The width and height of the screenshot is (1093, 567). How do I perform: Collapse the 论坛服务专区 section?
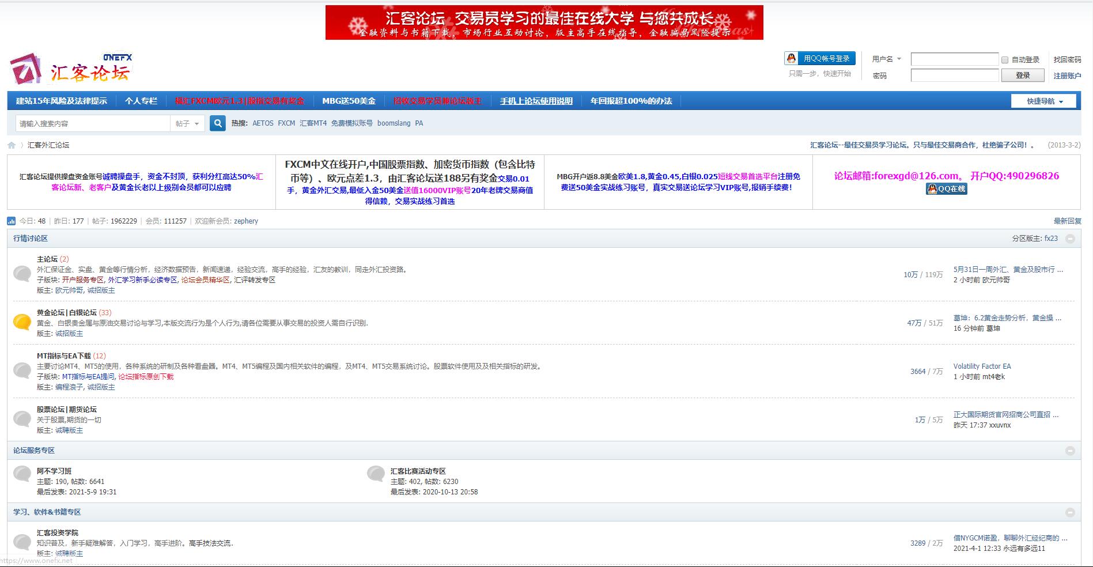pyautogui.click(x=1070, y=451)
